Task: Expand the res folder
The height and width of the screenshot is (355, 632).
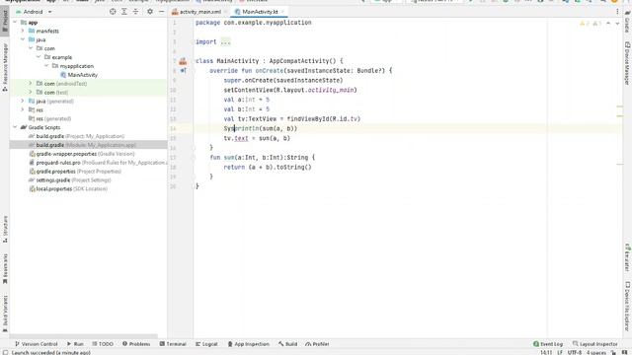Action: click(23, 109)
